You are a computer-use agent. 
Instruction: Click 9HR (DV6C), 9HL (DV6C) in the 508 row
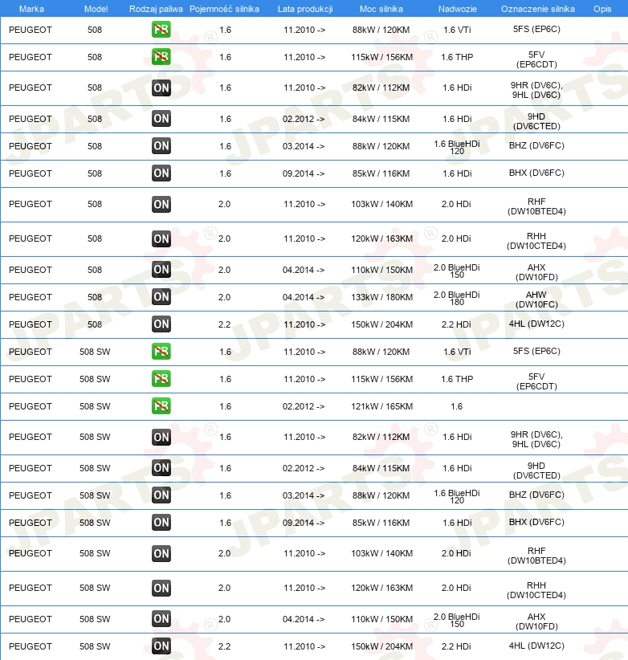[536, 90]
